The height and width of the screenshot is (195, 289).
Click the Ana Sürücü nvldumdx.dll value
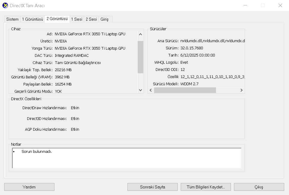tap(212, 41)
